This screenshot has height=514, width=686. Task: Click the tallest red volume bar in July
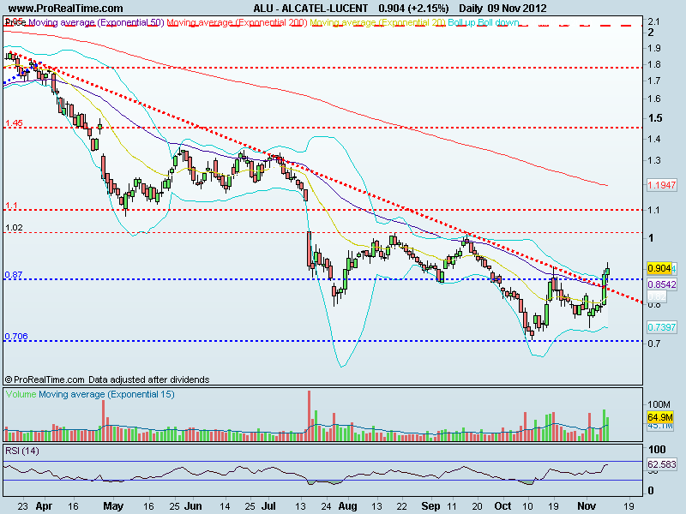[x=310, y=415]
